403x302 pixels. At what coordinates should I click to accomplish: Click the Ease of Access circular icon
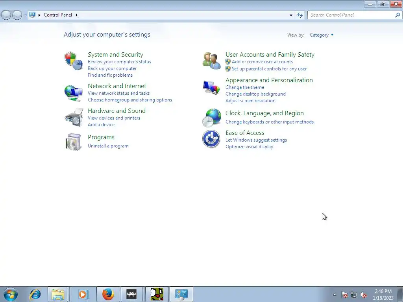click(x=211, y=139)
